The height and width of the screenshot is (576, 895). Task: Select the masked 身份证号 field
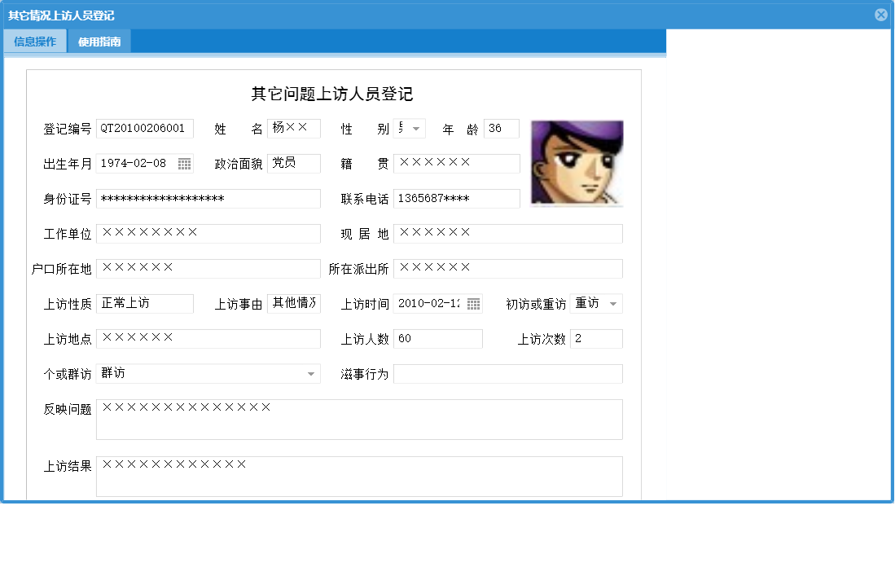(208, 198)
